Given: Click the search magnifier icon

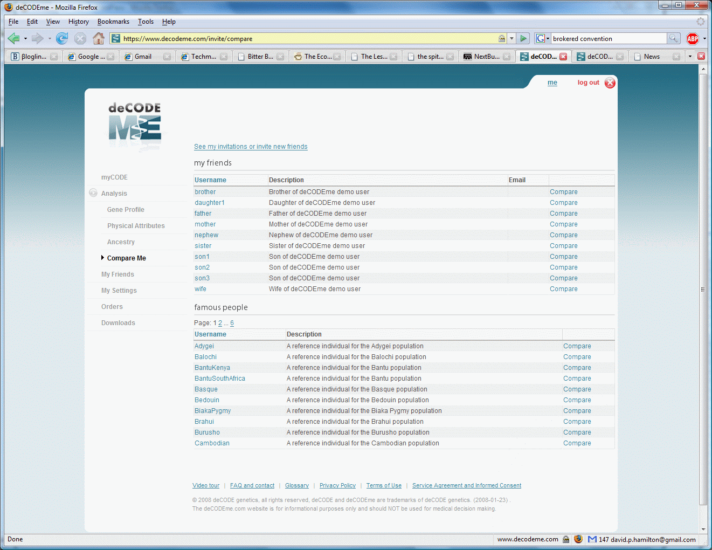Looking at the screenshot, I should click(673, 38).
